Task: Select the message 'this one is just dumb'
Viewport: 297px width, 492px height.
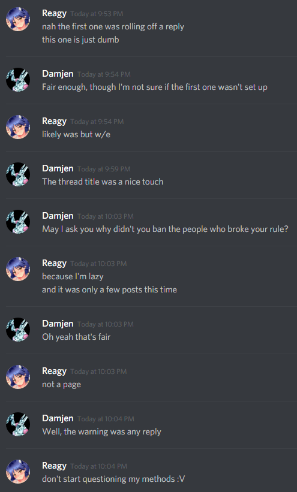Action: (80, 40)
